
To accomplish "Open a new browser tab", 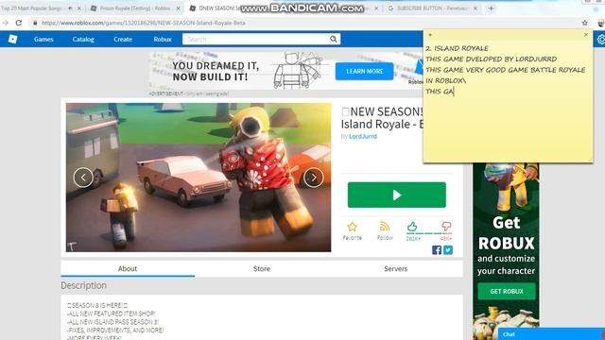I will pyautogui.click(x=491, y=8).
